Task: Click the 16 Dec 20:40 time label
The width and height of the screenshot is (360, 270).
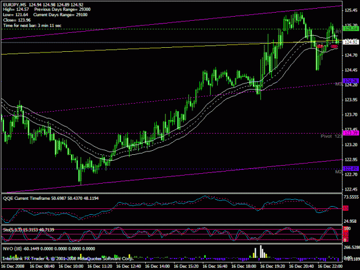Action: [x=301, y=267]
